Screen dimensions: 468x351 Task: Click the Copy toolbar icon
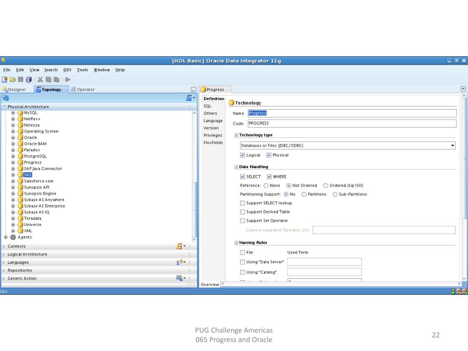(48, 80)
